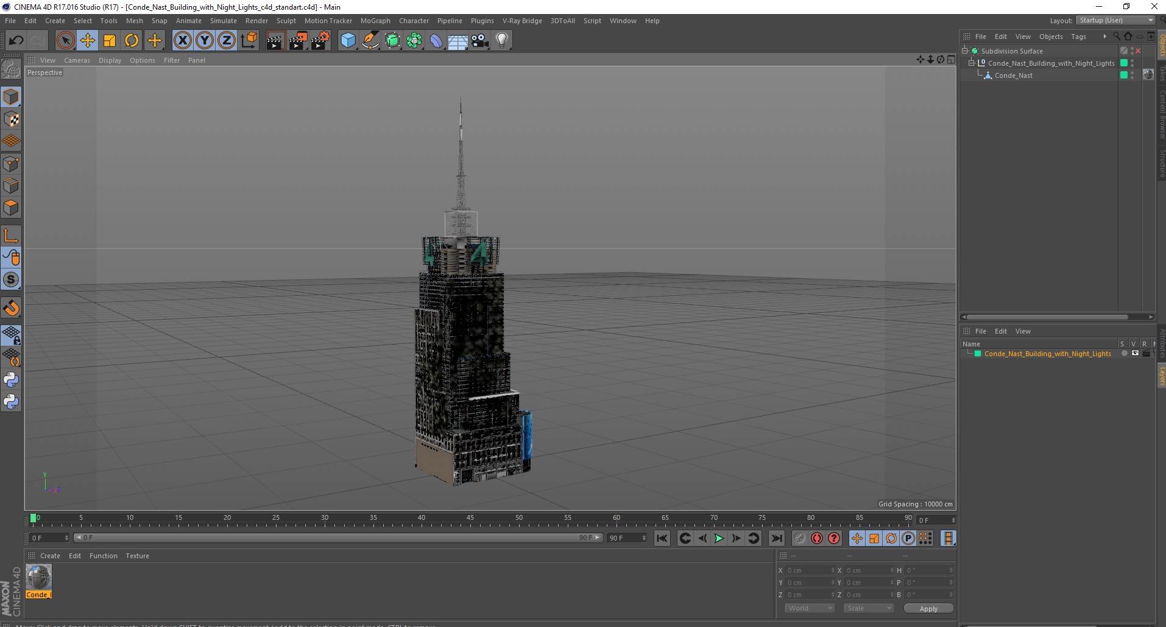
Task: Switch to Polygons mode
Action: (11, 208)
